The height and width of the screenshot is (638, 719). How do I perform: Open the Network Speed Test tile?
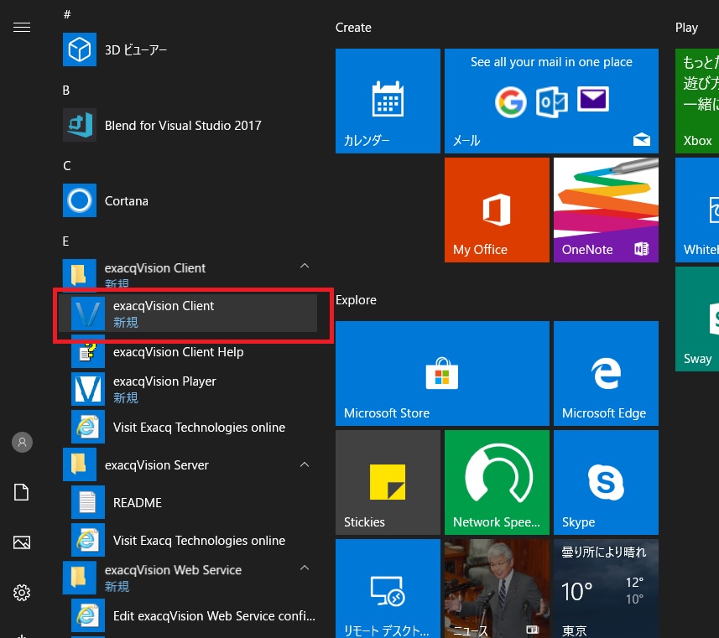[x=497, y=482]
